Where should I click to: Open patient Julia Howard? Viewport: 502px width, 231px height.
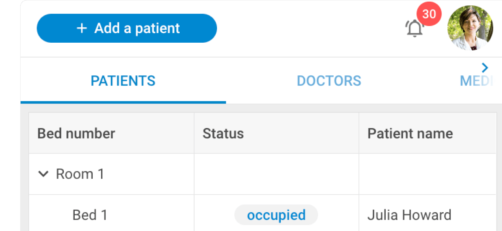click(x=409, y=215)
